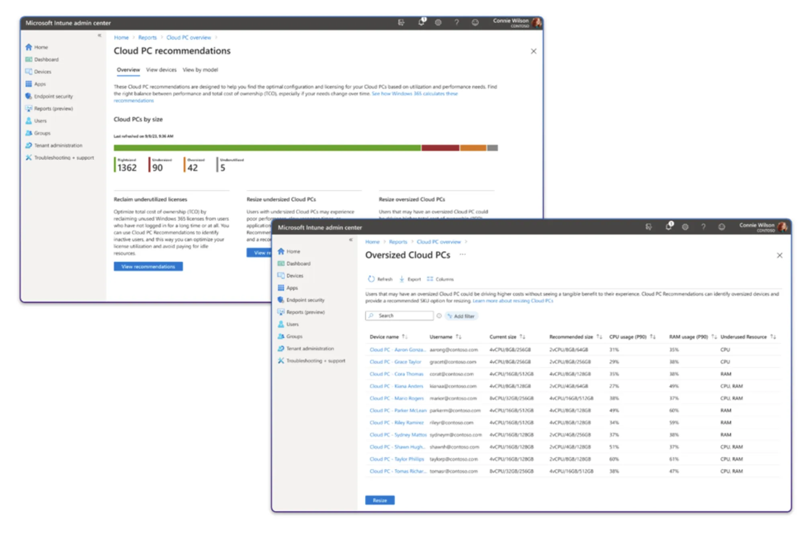Click feedback smiley in back window header
This screenshot has width=806, height=534.
pyautogui.click(x=475, y=23)
